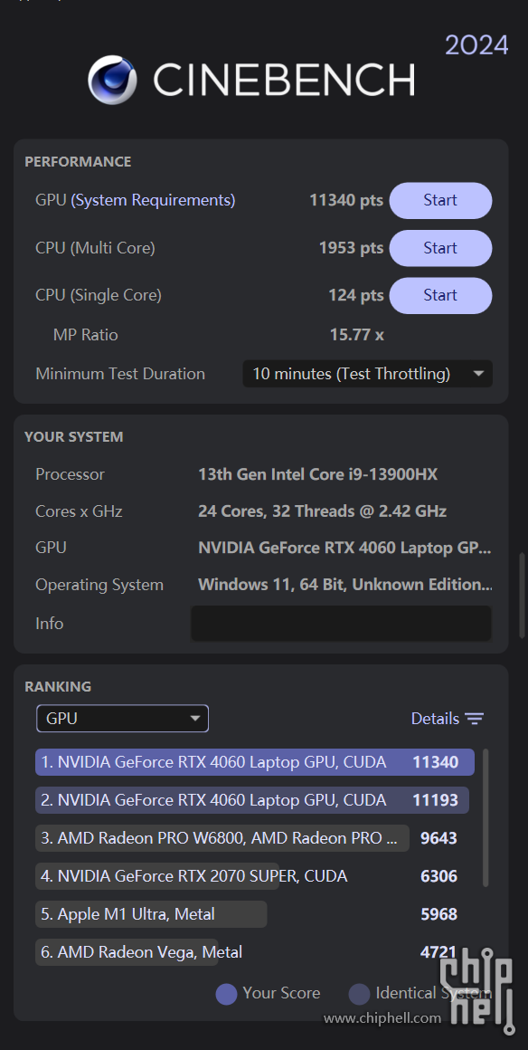This screenshot has height=1050, width=528.
Task: Click the Minimum Test Duration dropdown arrow
Action: click(x=478, y=374)
